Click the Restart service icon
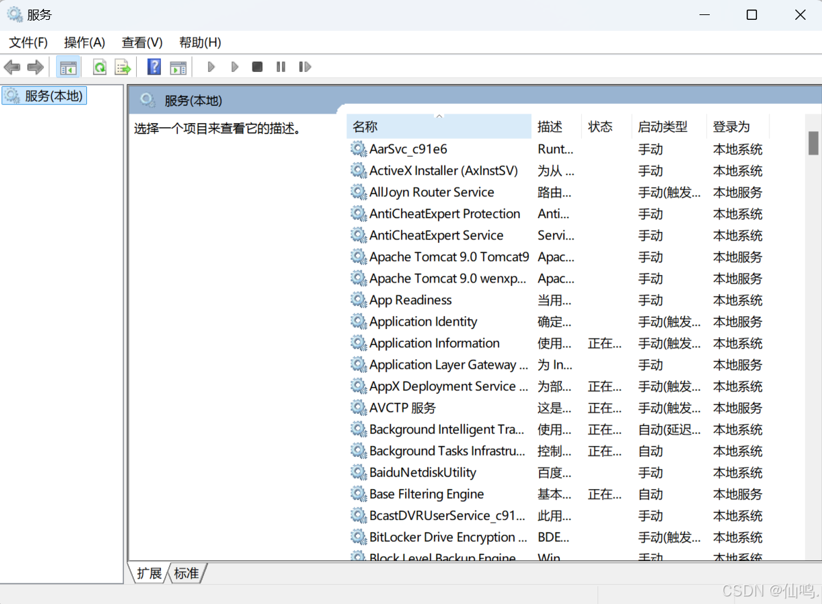 (304, 66)
